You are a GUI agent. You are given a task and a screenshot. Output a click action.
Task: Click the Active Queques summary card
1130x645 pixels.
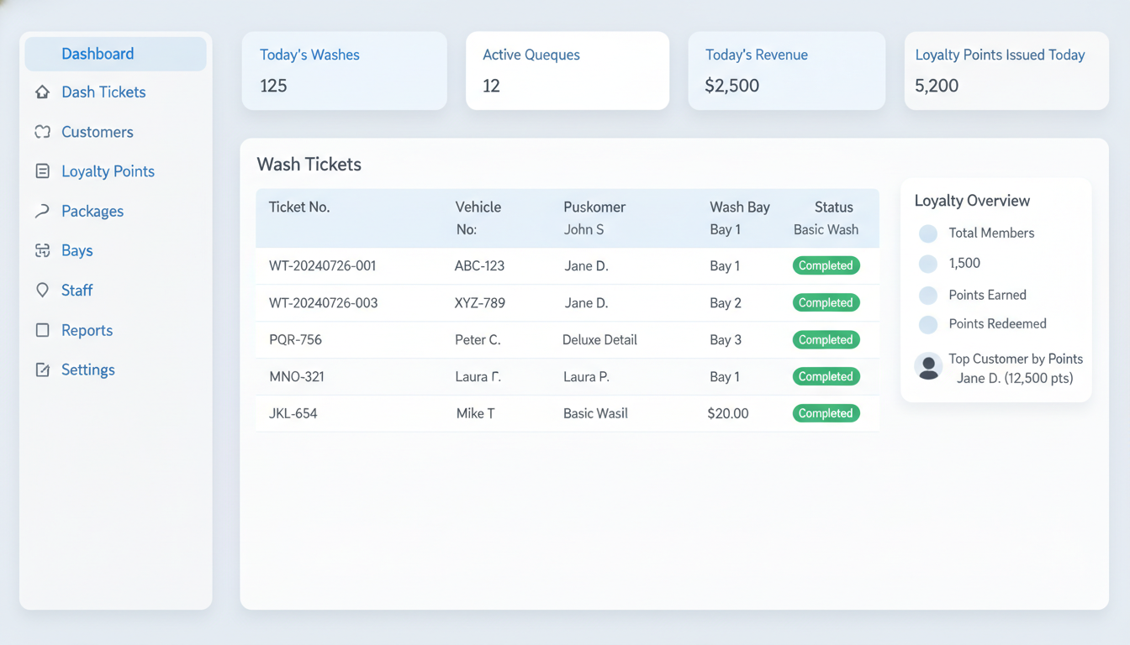click(x=568, y=71)
